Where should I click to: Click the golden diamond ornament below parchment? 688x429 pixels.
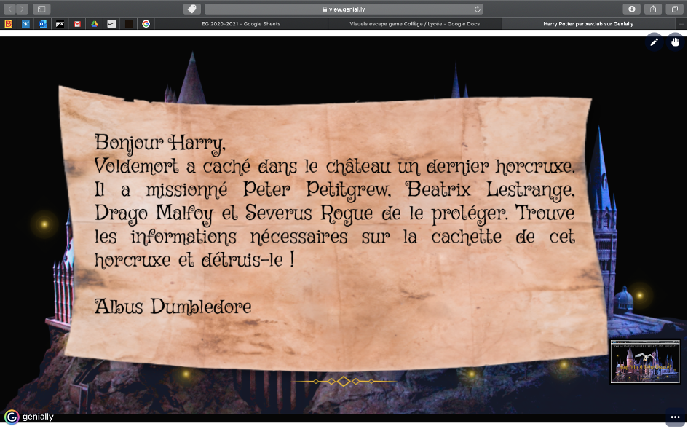344,381
